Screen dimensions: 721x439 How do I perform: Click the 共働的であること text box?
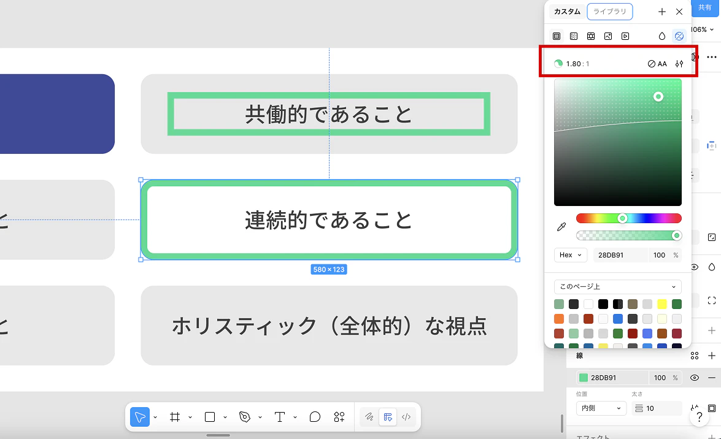tap(329, 114)
